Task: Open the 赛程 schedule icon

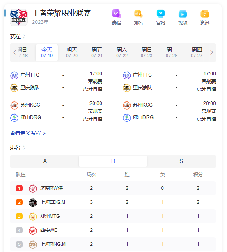Action: coord(117,17)
